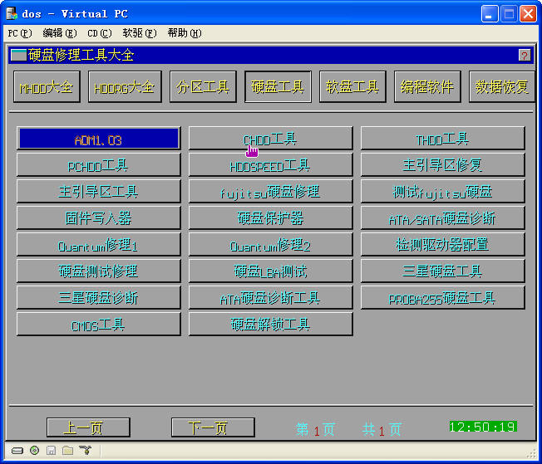Switch to the 编程软件 tab
This screenshot has width=542, height=464.
pyautogui.click(x=427, y=86)
